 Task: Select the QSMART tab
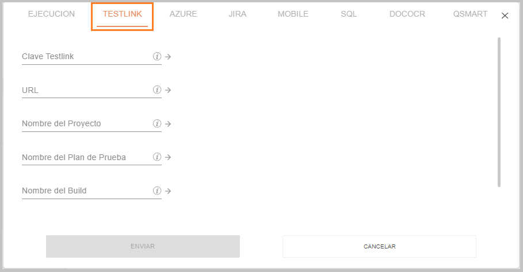470,14
